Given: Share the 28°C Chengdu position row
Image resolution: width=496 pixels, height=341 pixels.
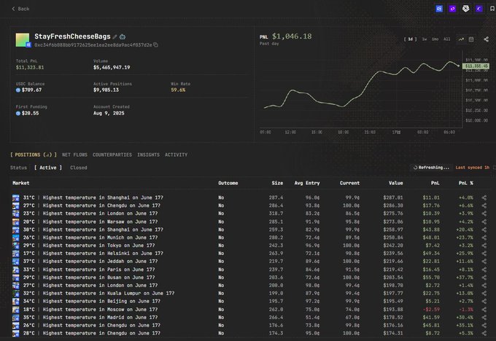Looking at the screenshot, I should point(484,333).
